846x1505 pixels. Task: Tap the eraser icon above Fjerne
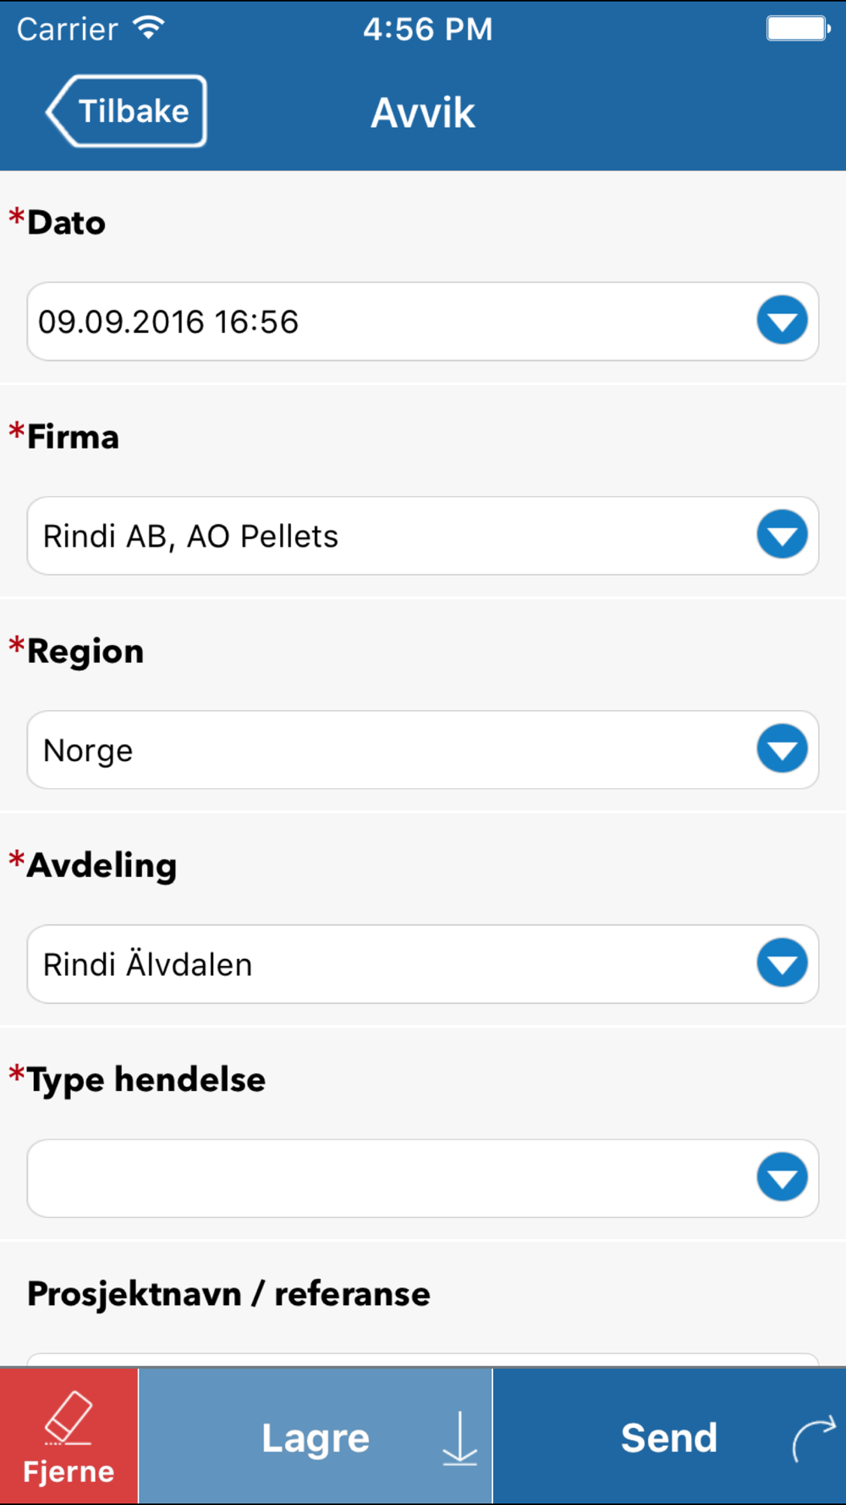point(68,1418)
